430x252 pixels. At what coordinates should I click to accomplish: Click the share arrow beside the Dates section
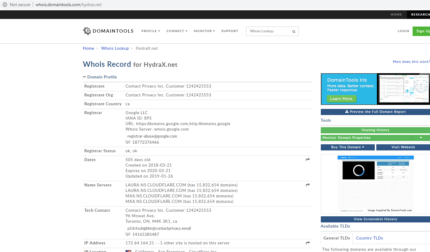[x=307, y=159]
